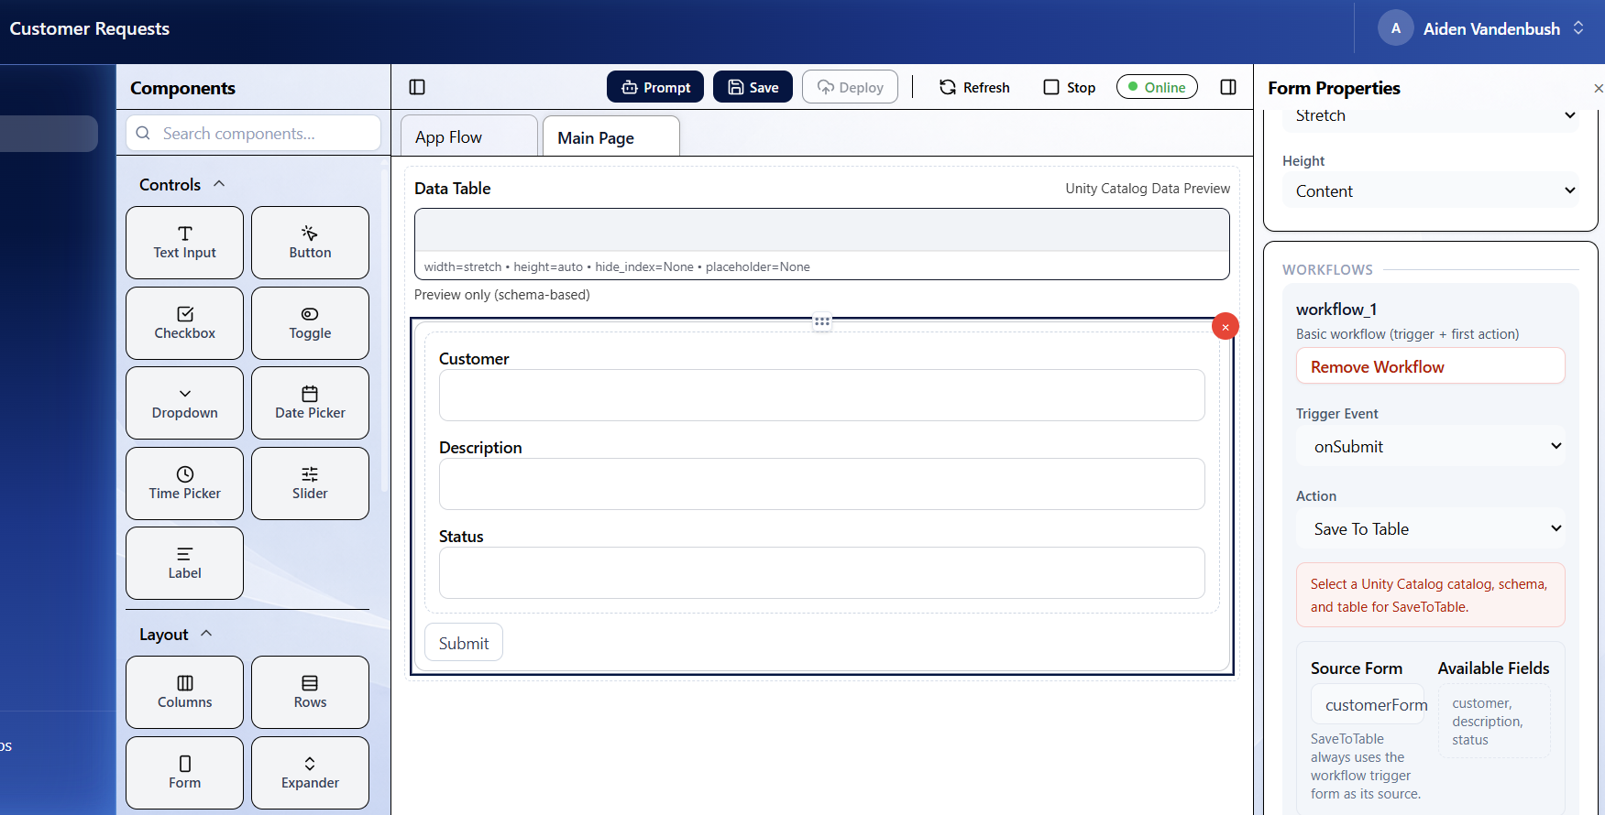Add a Checkbox component
The height and width of the screenshot is (815, 1605).
pos(184,323)
